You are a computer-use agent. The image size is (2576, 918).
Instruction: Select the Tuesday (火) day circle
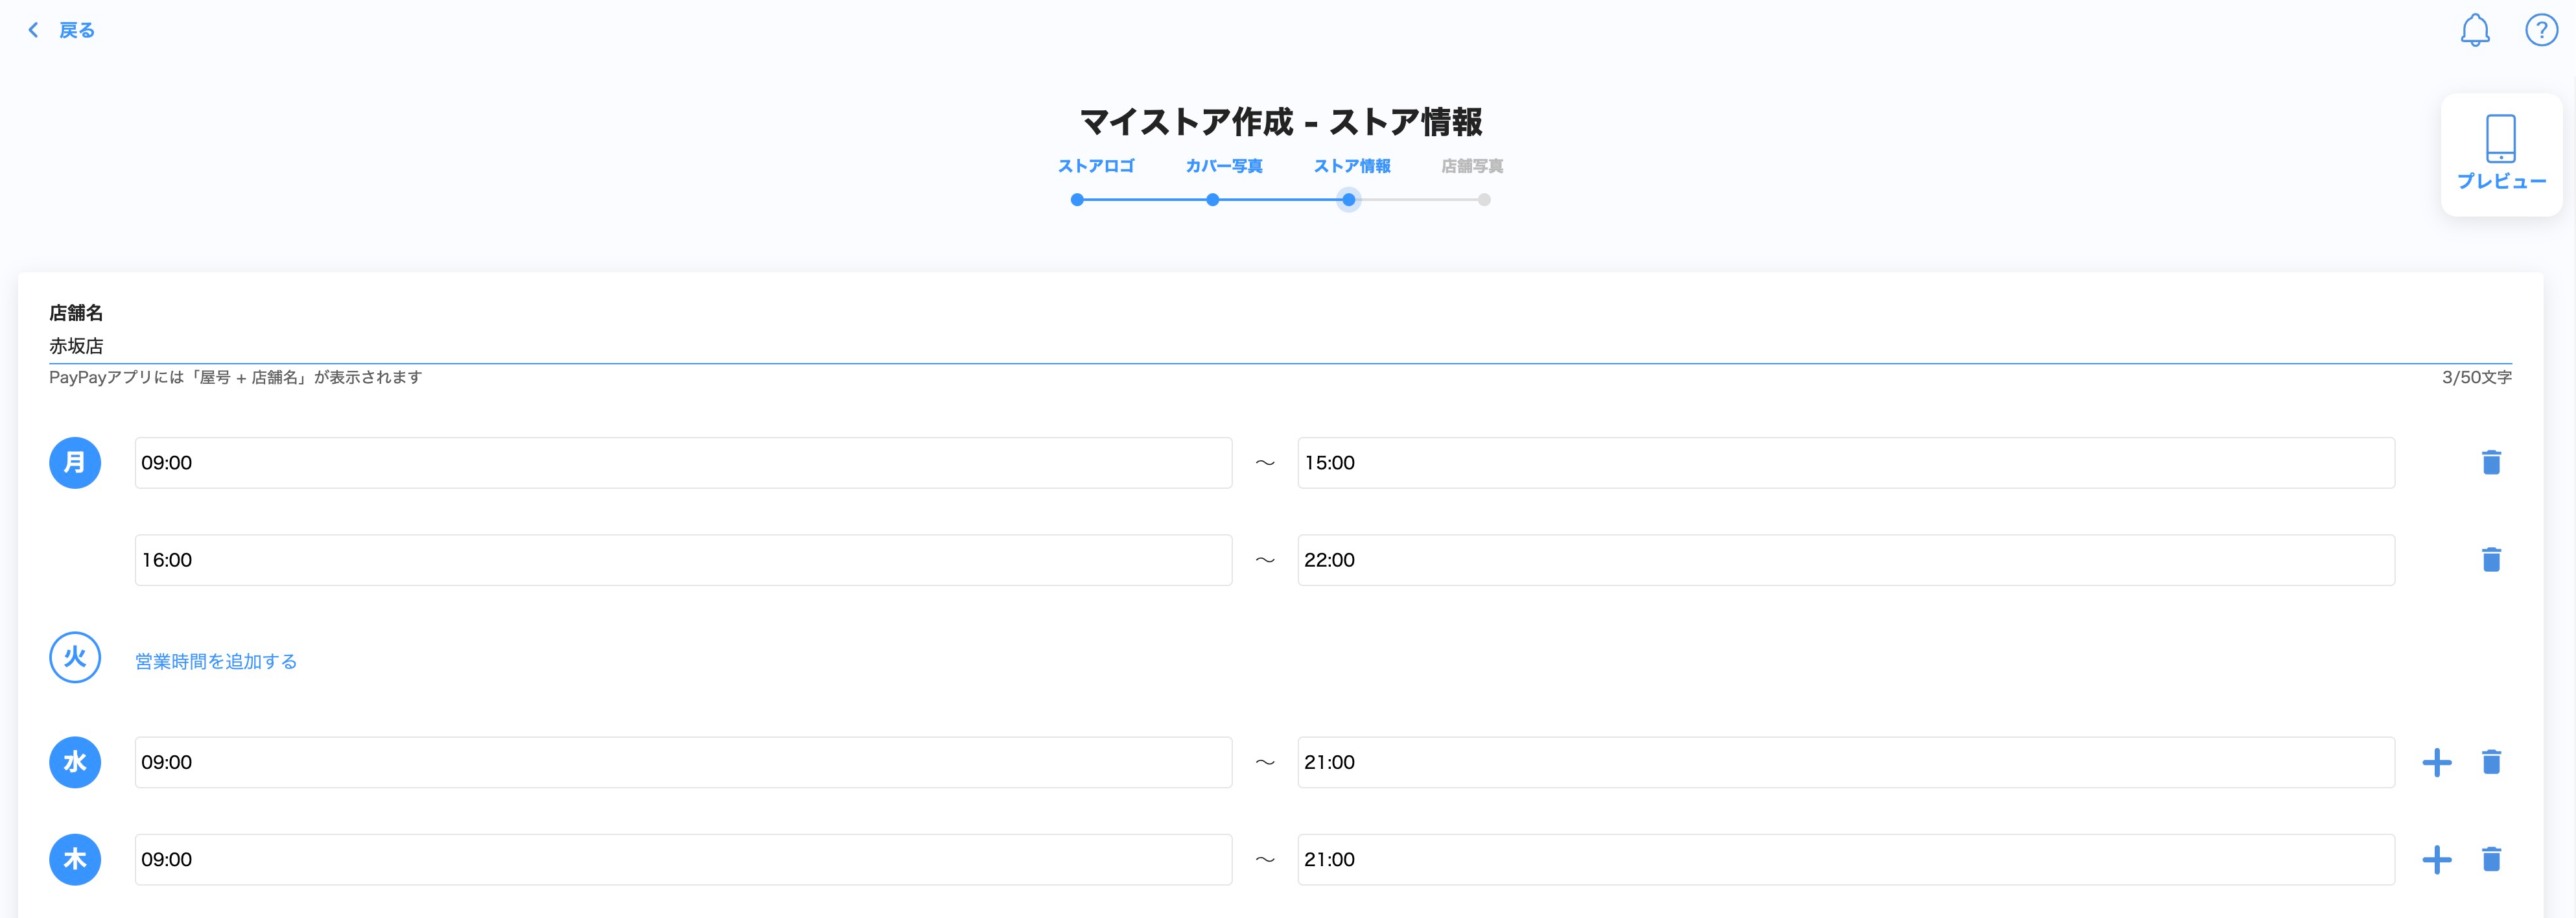click(75, 658)
